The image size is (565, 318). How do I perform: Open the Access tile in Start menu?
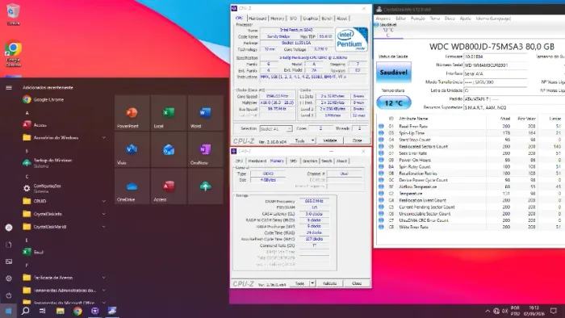[169, 186]
